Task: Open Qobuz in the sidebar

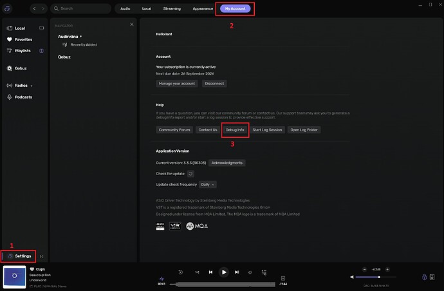Action: (x=17, y=68)
